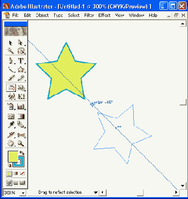Select the Magic Wand tool
The image size is (188, 199).
pyautogui.click(x=11, y=51)
